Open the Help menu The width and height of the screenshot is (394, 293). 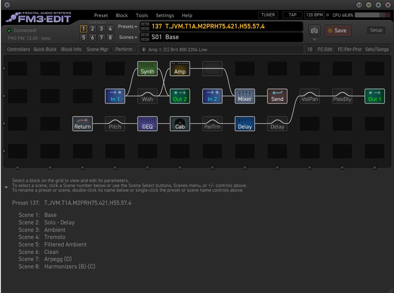pos(187,15)
